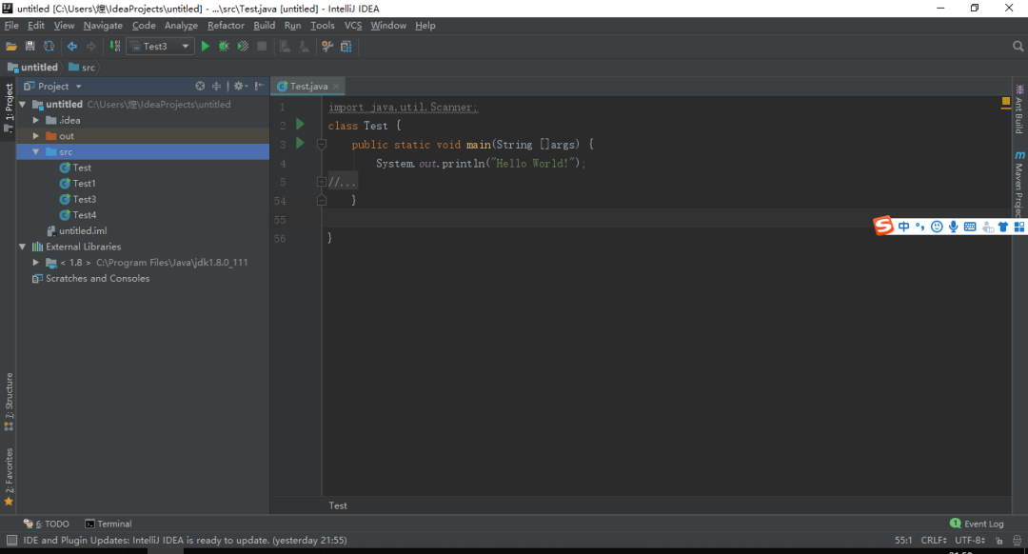The width and height of the screenshot is (1028, 554).
Task: Collapse the src folder
Action: tap(36, 151)
